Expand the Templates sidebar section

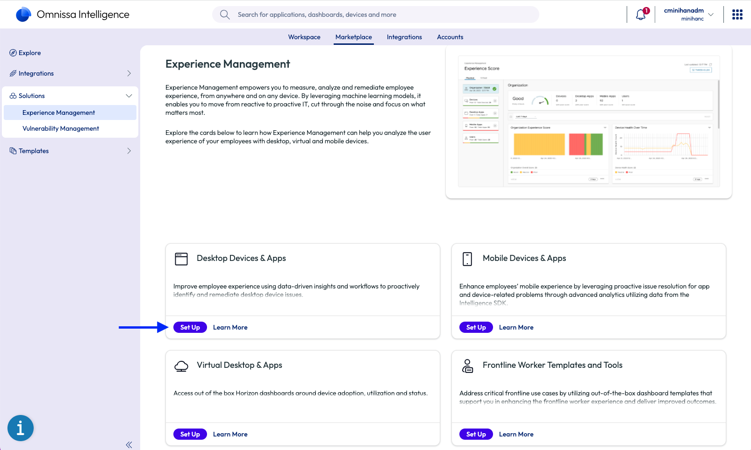tap(129, 151)
